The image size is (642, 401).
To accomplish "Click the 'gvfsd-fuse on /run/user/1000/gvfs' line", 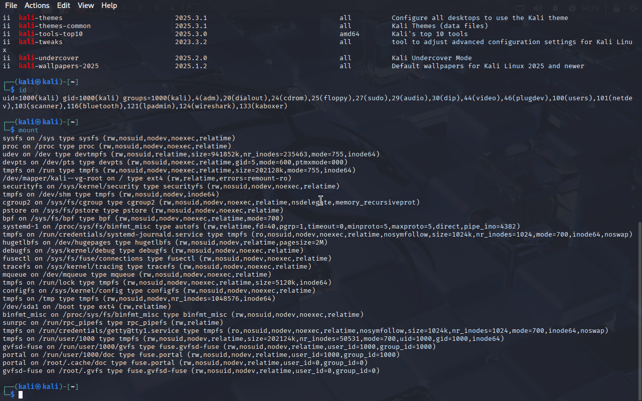I will (x=219, y=347).
